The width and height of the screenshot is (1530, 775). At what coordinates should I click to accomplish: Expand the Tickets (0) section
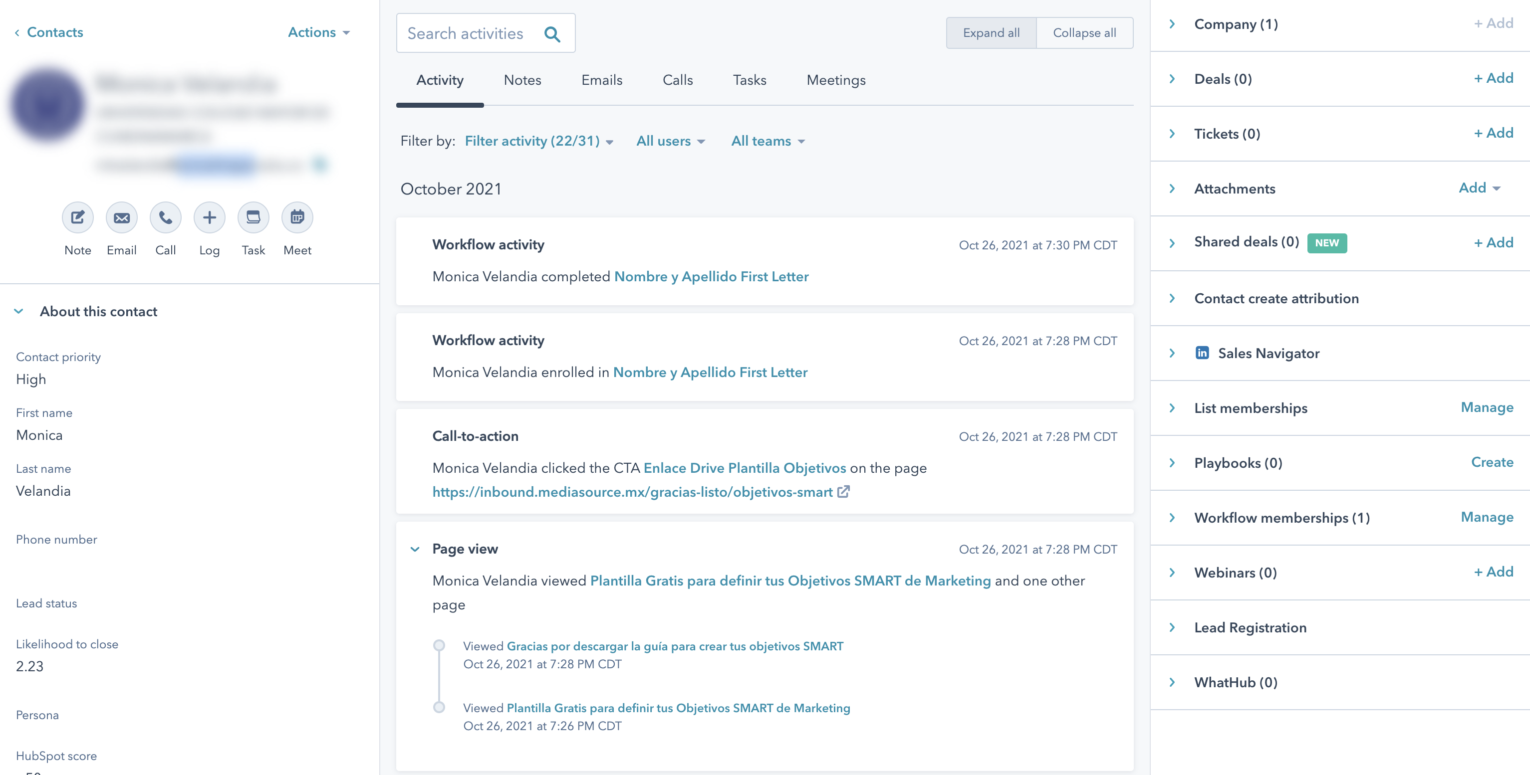coord(1172,134)
